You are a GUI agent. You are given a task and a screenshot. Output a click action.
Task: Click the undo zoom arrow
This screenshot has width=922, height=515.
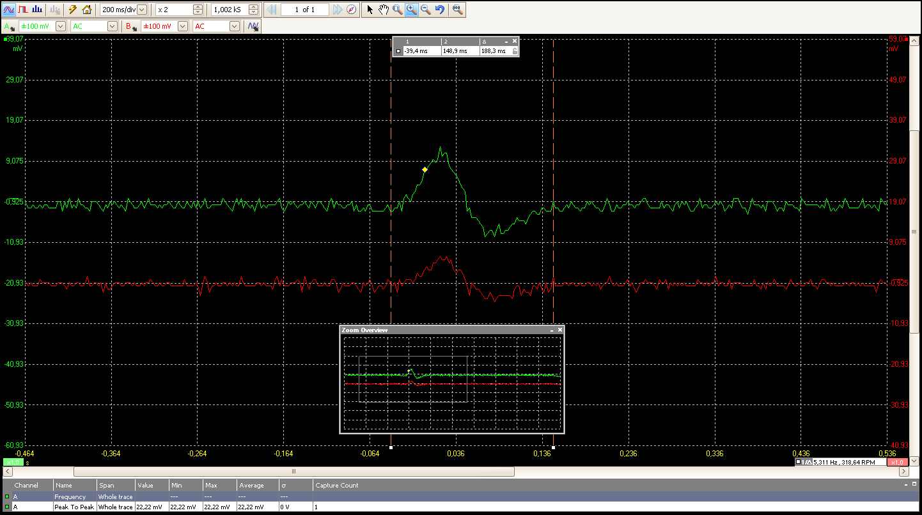tap(440, 10)
